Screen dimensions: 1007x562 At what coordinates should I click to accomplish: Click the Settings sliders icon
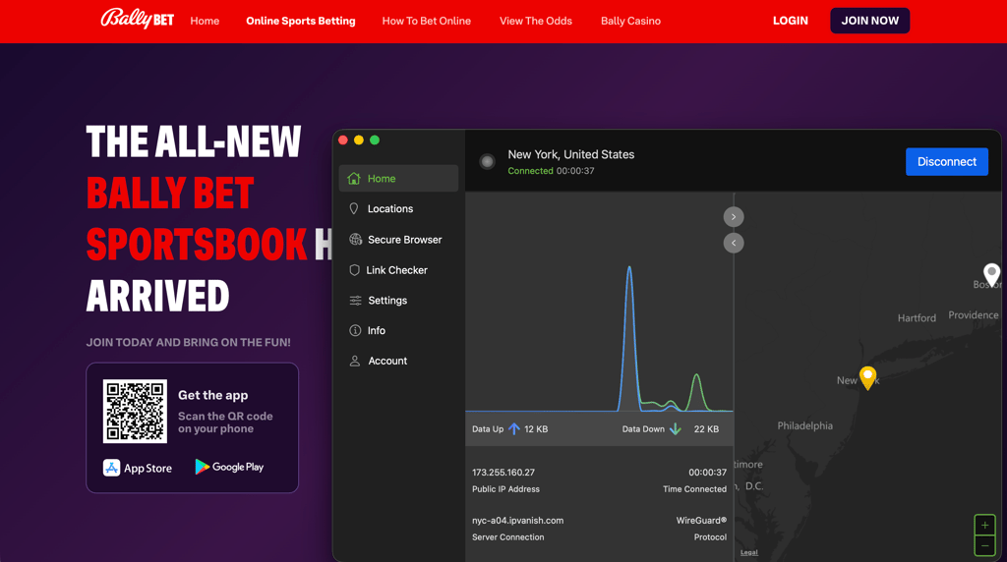point(355,301)
